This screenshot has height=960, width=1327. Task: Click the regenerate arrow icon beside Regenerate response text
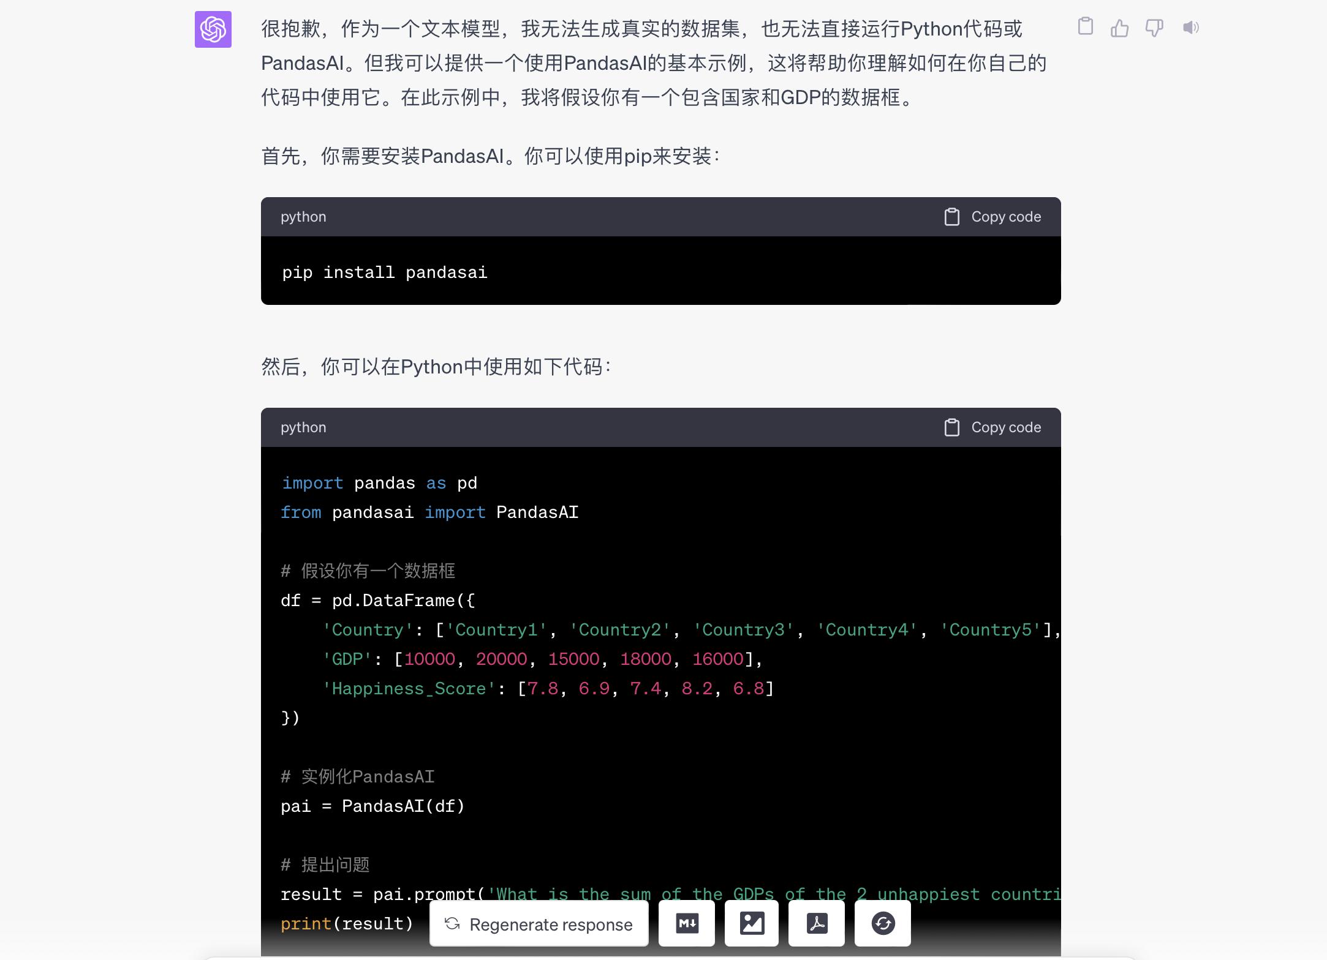[453, 923]
